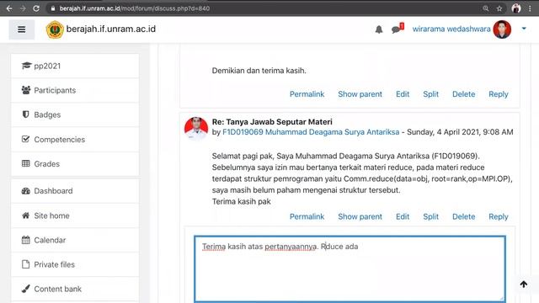Click the browser forward arrow
Viewport: 539px width, 303px height.
tap(23, 8)
